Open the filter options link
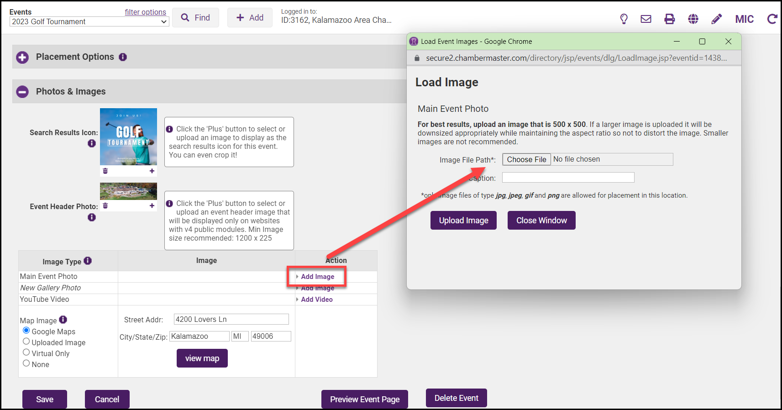 pyautogui.click(x=145, y=12)
